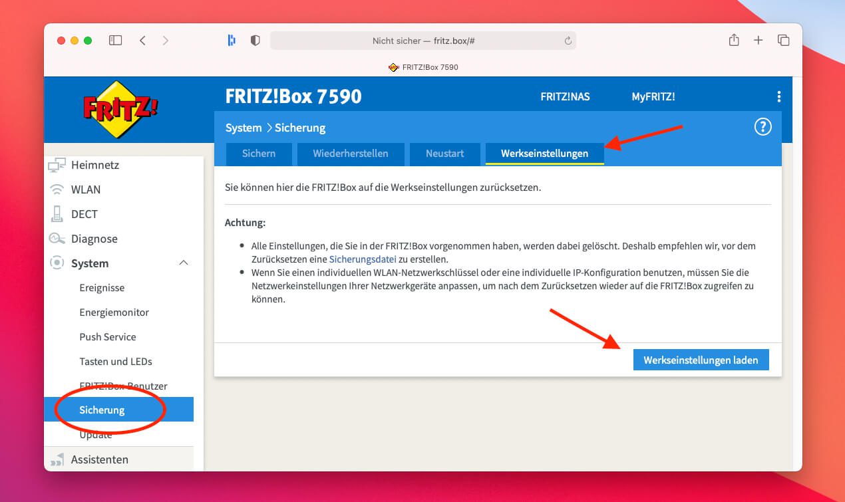This screenshot has height=502, width=845.
Task: Switch to the Neustart tab
Action: [x=445, y=153]
